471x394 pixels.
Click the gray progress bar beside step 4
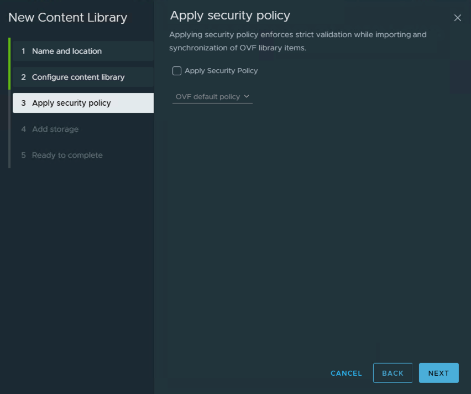click(x=9, y=129)
